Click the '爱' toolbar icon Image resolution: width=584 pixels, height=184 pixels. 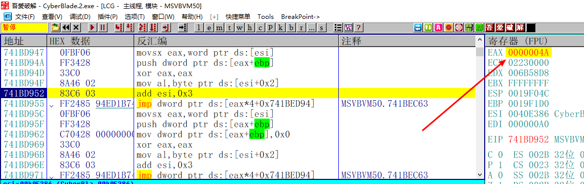click(x=500, y=27)
